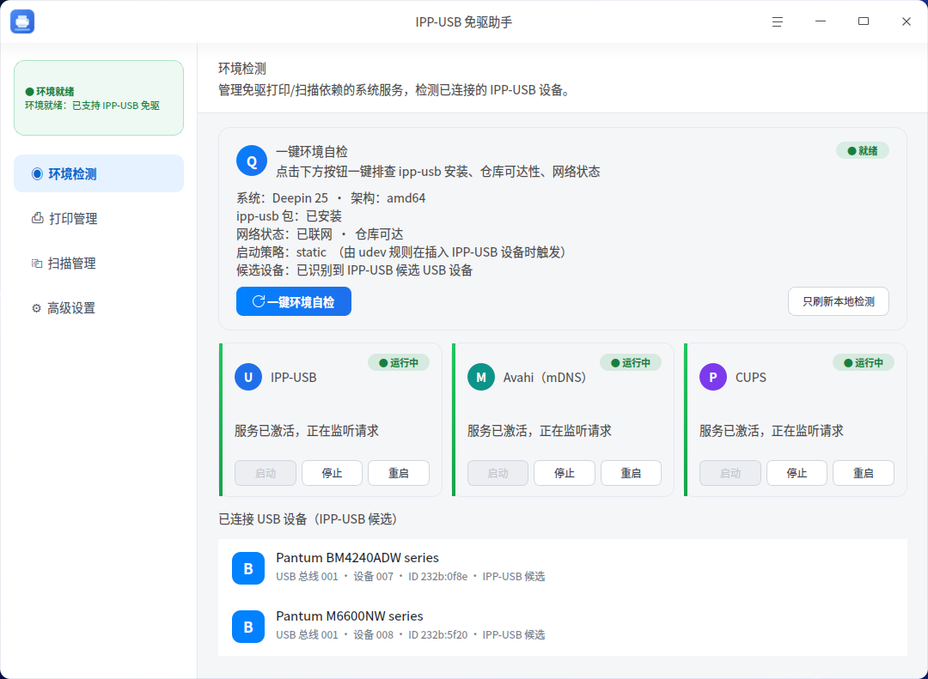This screenshot has width=928, height=679.
Task: Click 运行中 badge on Avahi card
Action: (631, 362)
